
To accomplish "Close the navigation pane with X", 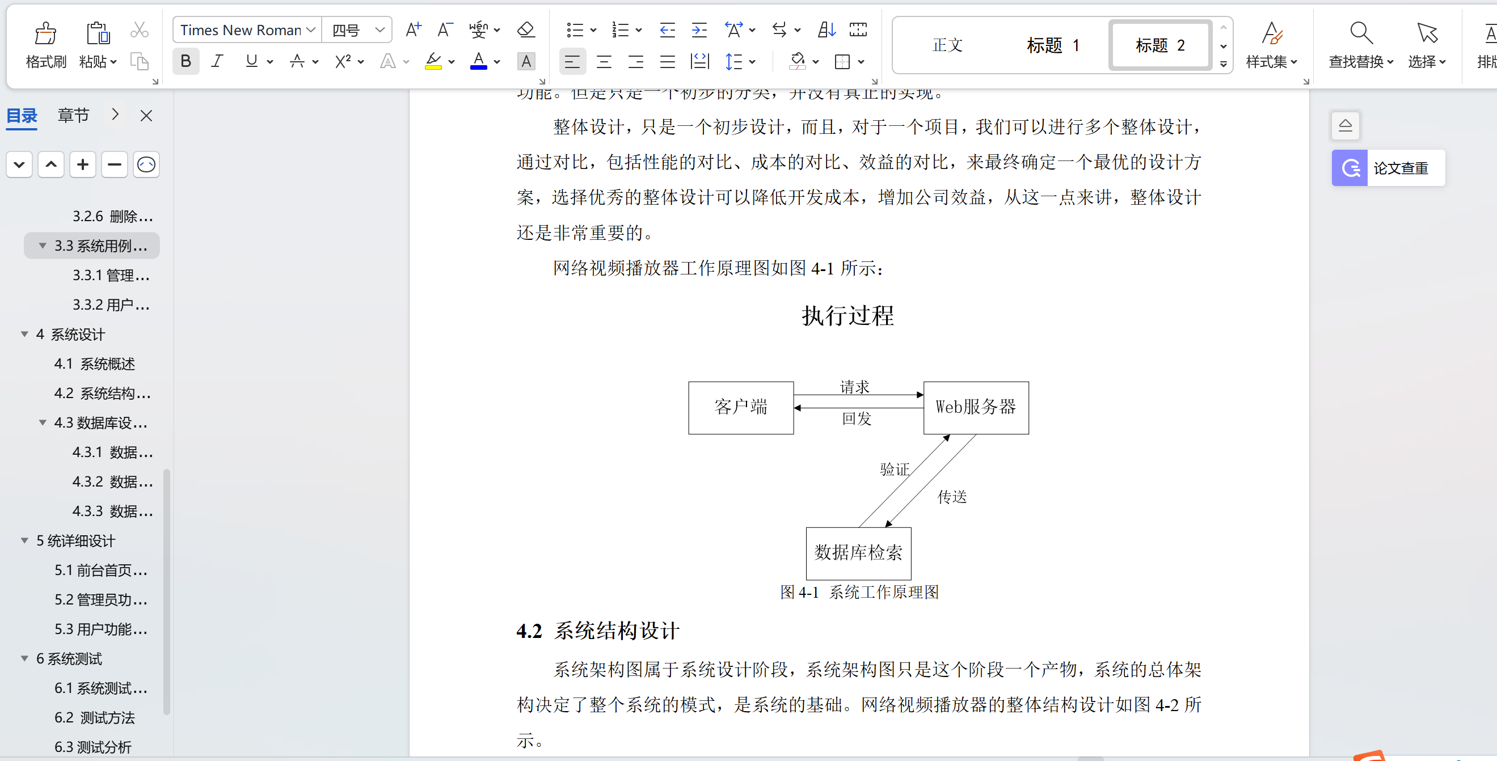I will click(x=146, y=116).
